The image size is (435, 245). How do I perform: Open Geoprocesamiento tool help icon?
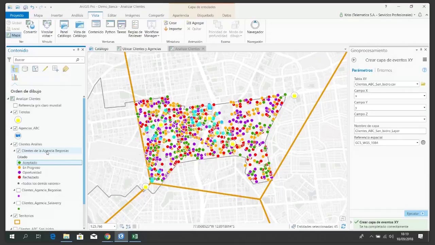(424, 70)
